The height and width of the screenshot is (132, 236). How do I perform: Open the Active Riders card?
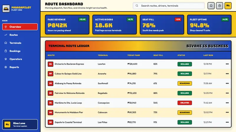(114, 25)
